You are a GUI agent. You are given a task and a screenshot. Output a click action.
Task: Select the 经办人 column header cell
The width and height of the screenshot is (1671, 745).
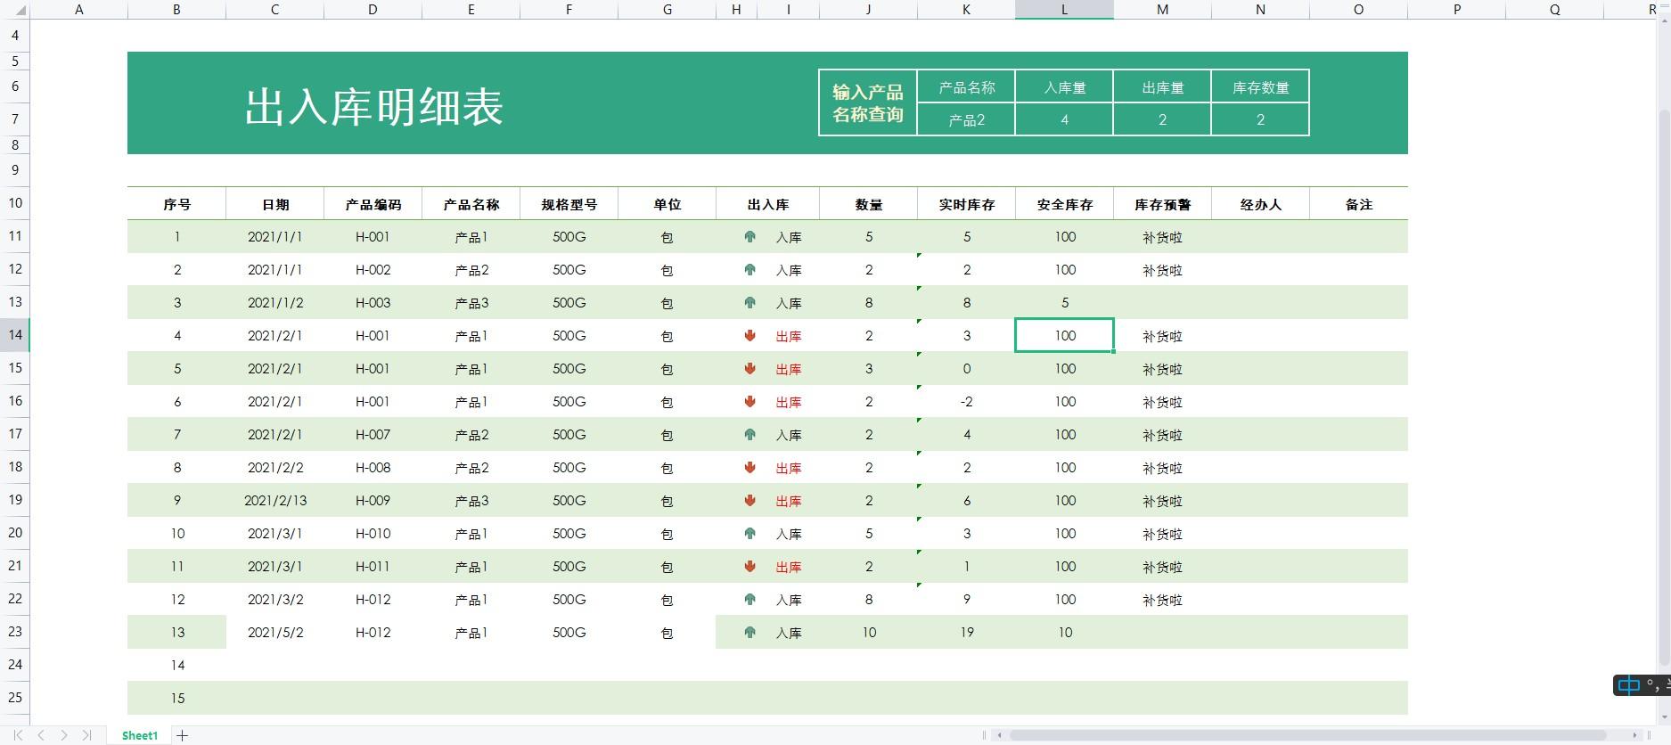(1260, 204)
